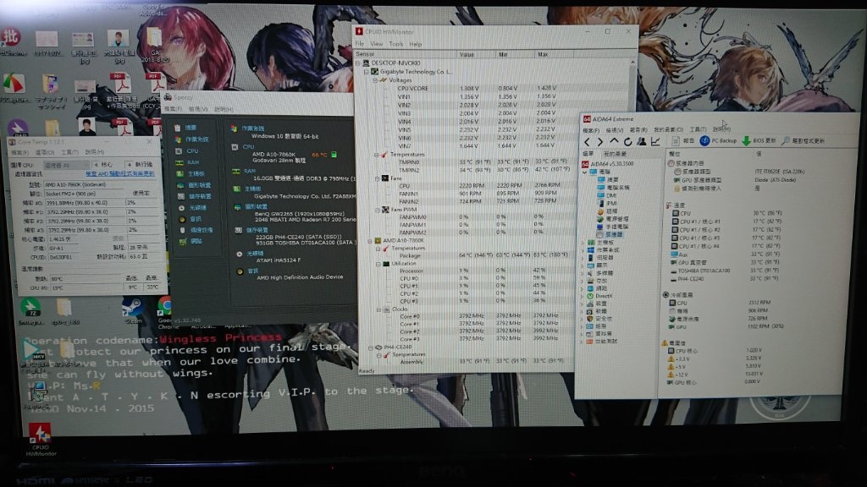This screenshot has width=867, height=487.
Task: Click the Max column header in HWMonitor
Action: pos(555,54)
